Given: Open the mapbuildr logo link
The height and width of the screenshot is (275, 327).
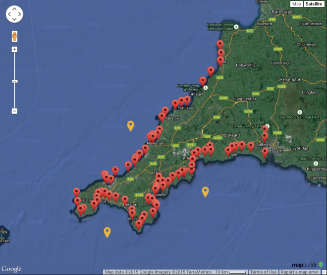Looking at the screenshot, I should [x=307, y=265].
